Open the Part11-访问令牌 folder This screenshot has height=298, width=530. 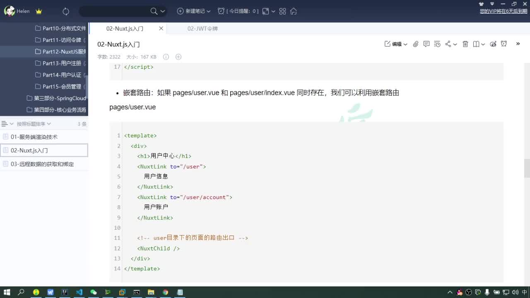pos(60,40)
